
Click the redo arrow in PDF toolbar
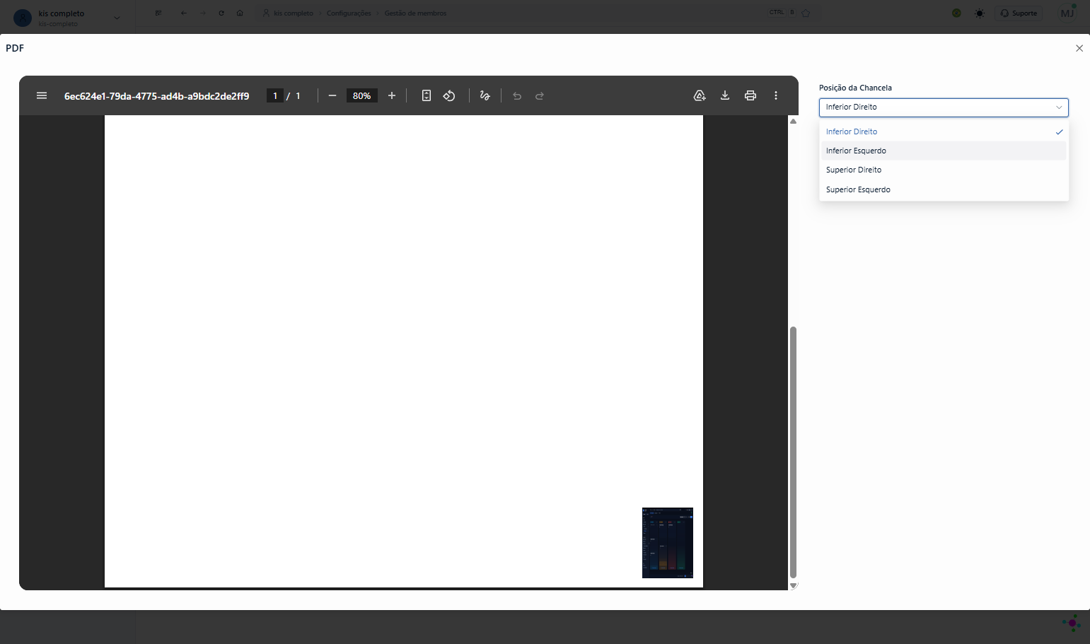point(540,96)
